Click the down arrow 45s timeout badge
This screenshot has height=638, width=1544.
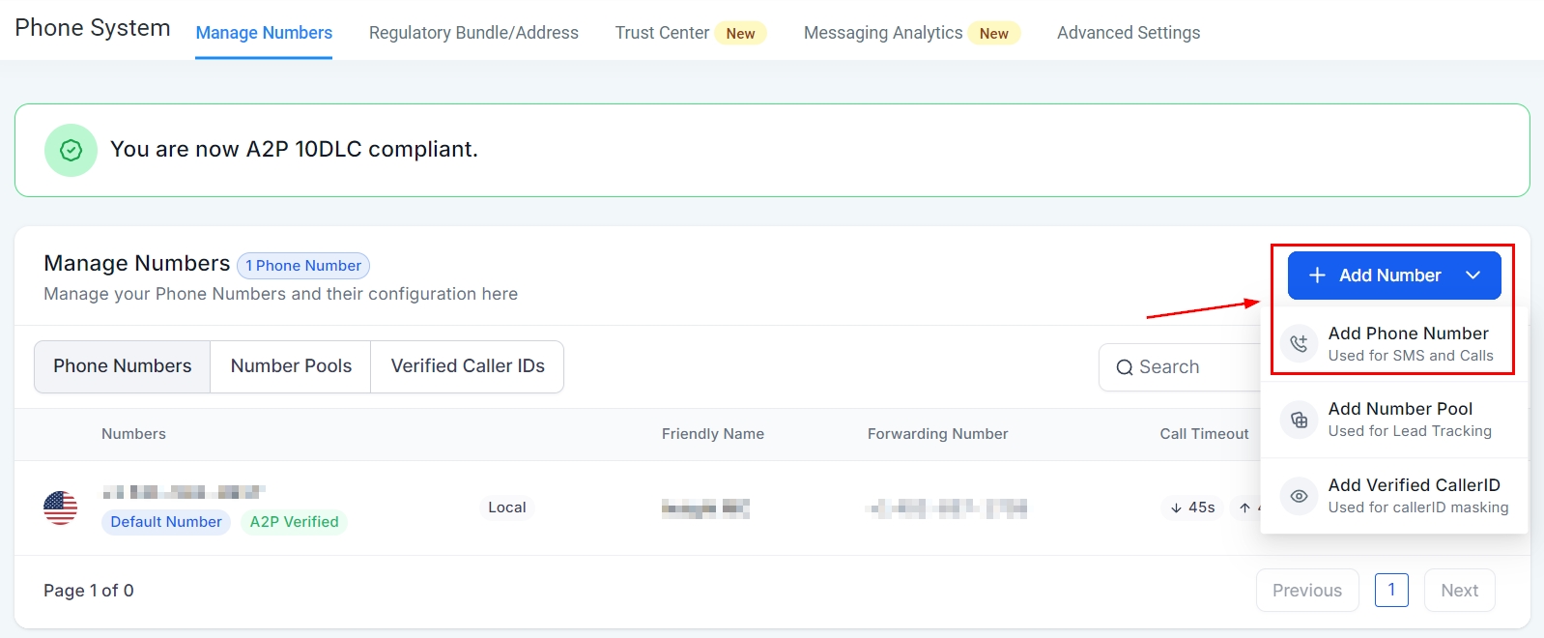pos(1192,507)
